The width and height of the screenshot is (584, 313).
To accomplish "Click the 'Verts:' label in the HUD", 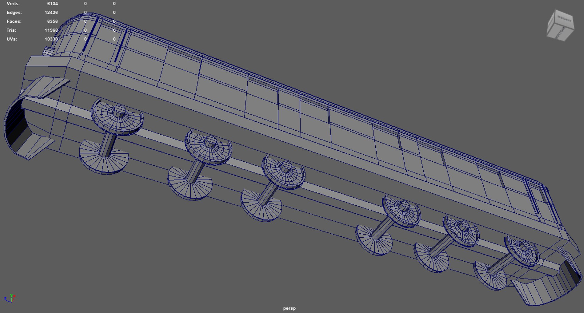I will pyautogui.click(x=13, y=4).
